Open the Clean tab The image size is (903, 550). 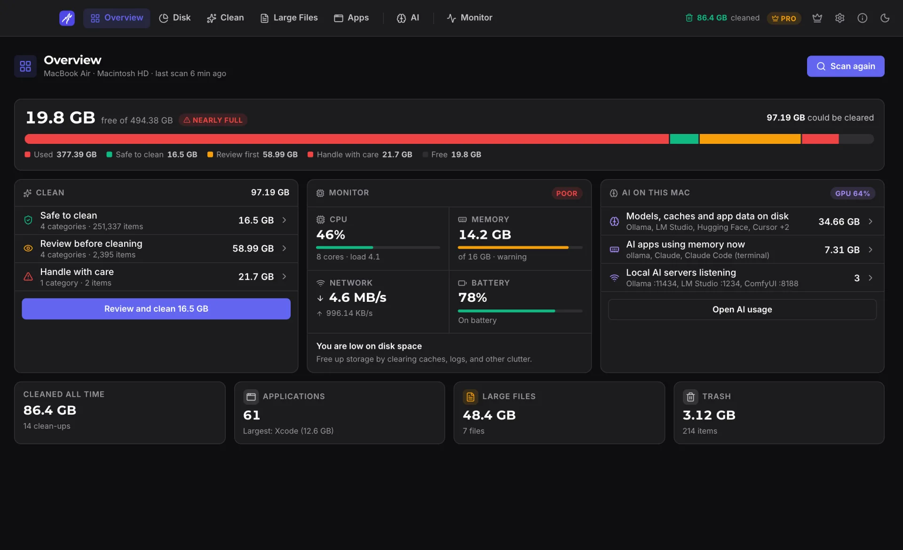point(225,18)
